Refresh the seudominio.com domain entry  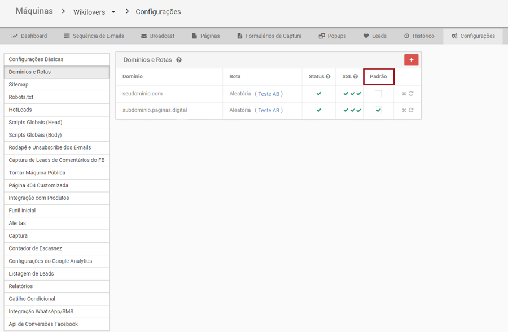pyautogui.click(x=411, y=94)
